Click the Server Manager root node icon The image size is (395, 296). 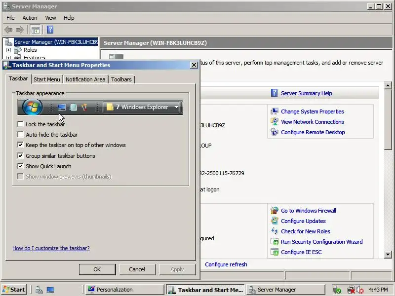[x=9, y=42]
